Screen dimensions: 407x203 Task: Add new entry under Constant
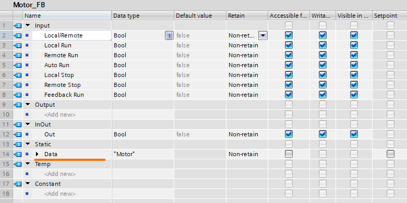point(60,194)
